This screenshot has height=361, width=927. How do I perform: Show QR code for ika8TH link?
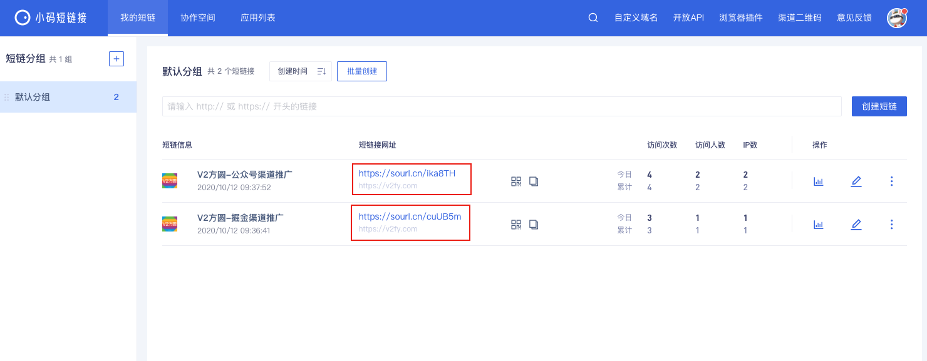click(x=516, y=181)
